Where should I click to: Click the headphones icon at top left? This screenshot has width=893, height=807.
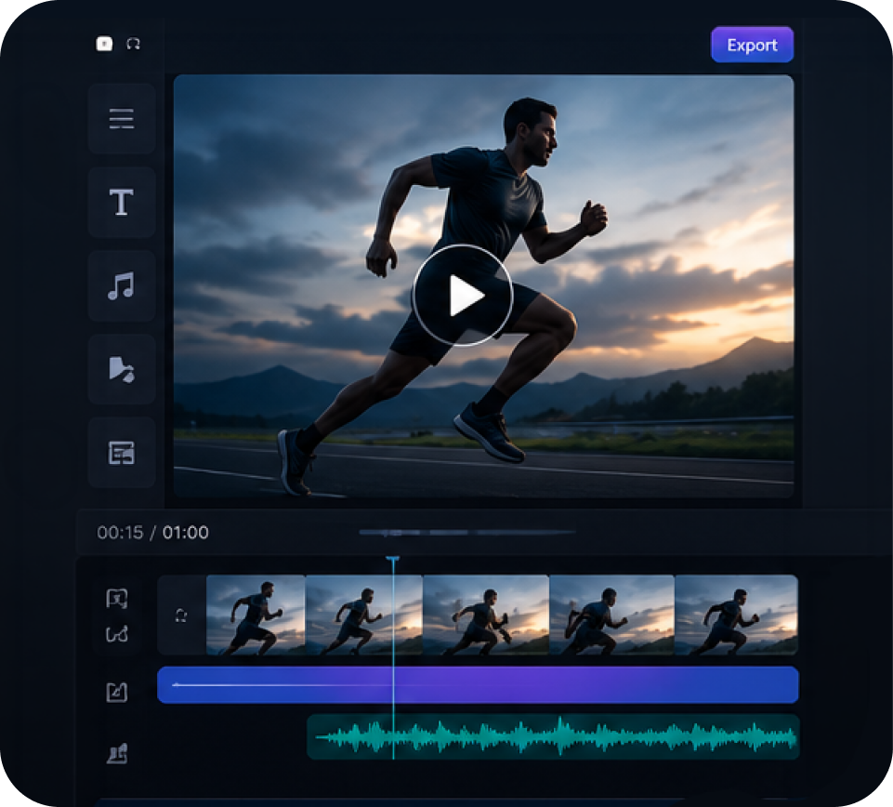133,44
